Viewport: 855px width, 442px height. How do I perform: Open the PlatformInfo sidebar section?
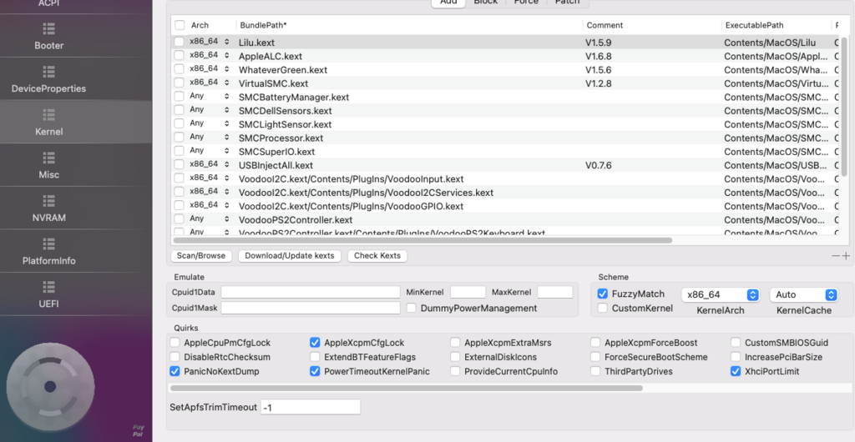(48, 252)
